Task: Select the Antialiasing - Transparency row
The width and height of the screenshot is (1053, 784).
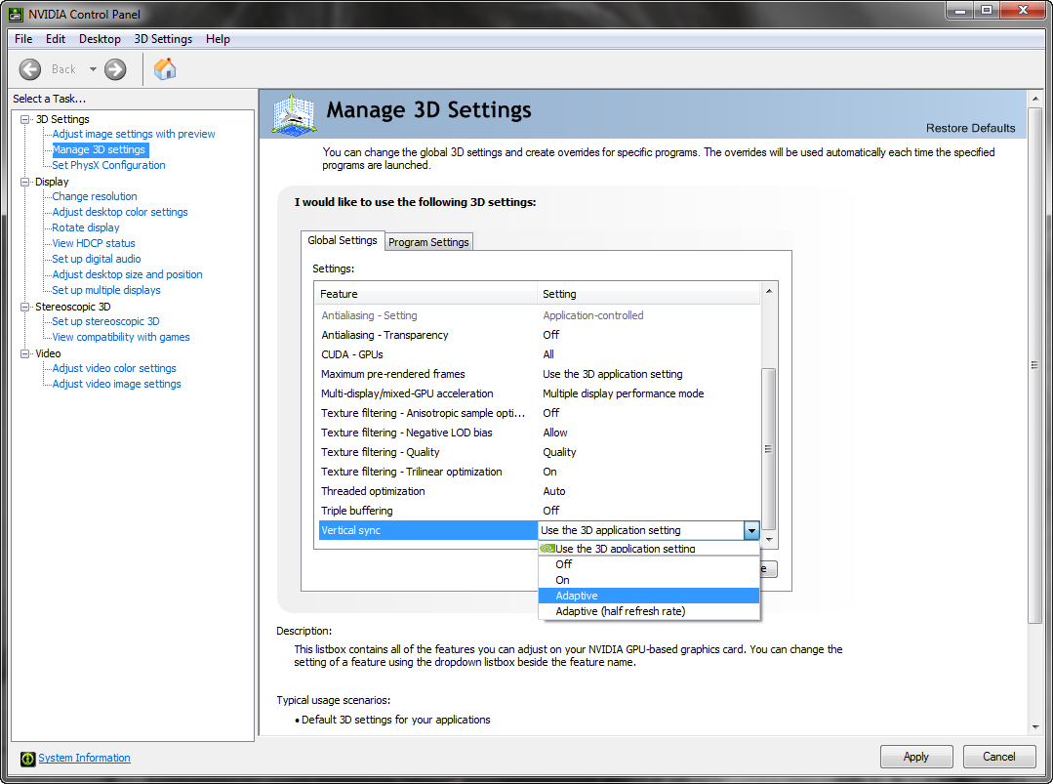Action: (x=539, y=335)
